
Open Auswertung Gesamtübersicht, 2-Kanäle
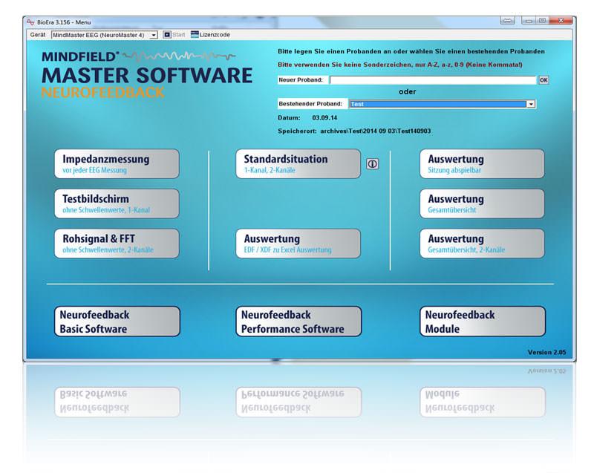[x=482, y=243]
